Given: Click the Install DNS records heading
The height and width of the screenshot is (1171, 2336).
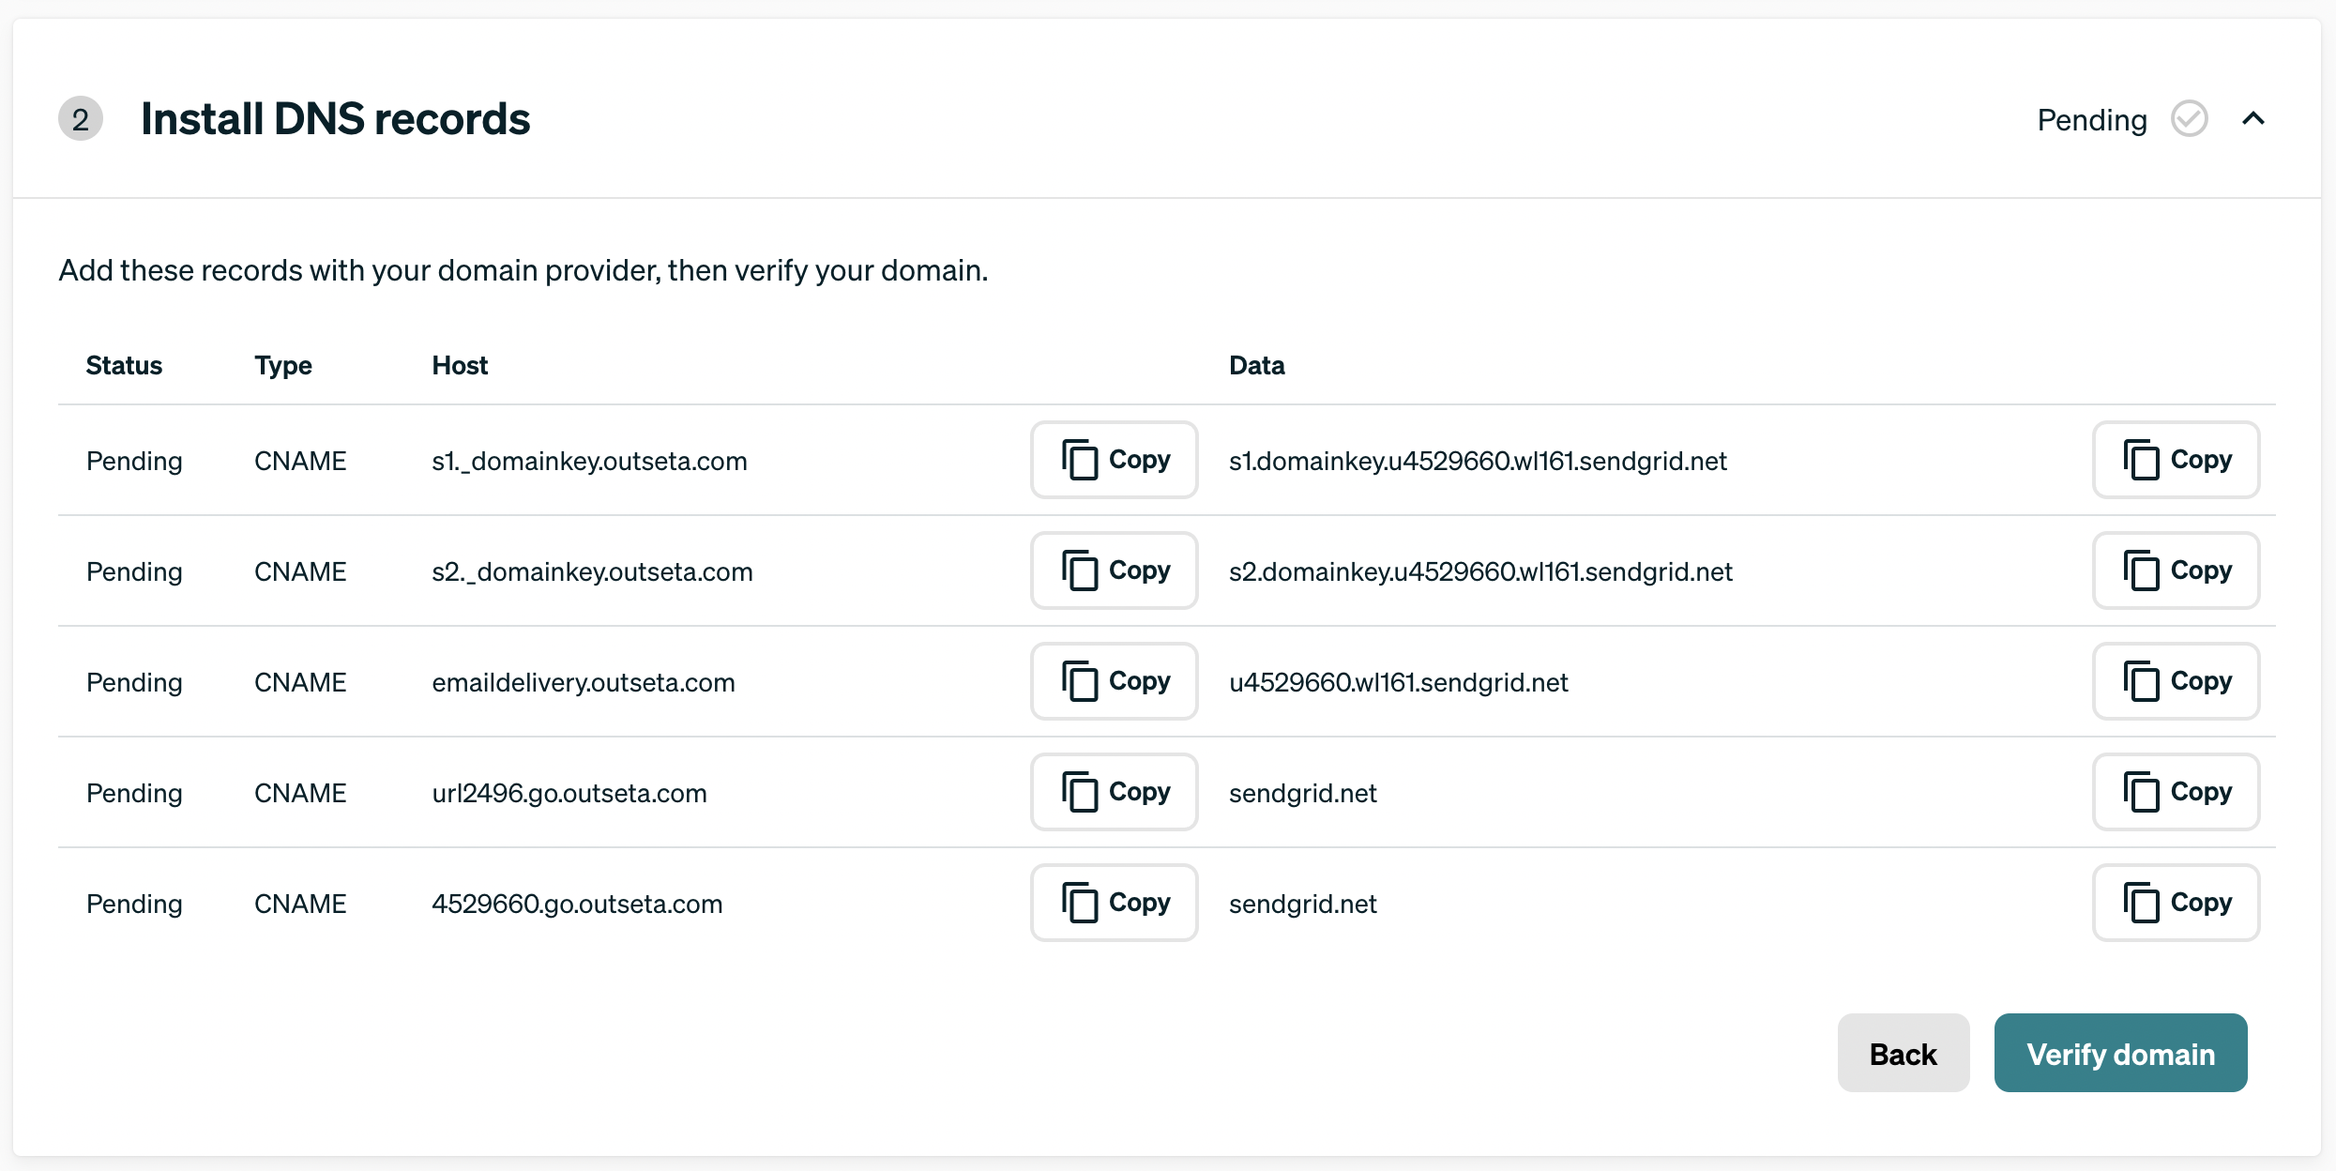Looking at the screenshot, I should 335,119.
